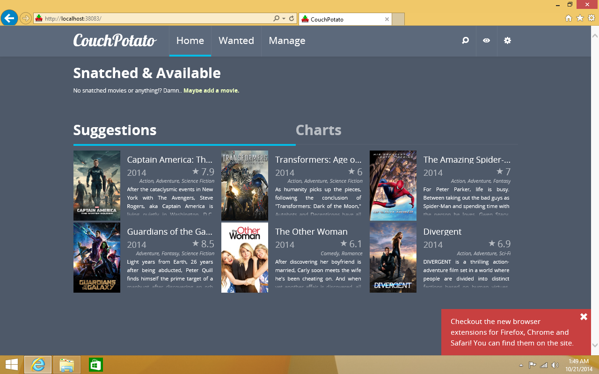Click the volume speaker tray icon

click(x=555, y=365)
